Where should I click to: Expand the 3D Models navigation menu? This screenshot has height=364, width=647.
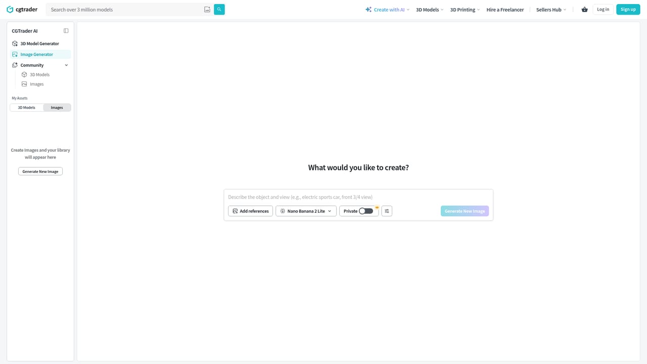tap(430, 10)
